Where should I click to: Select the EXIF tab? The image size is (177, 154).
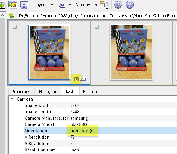[x=70, y=91]
